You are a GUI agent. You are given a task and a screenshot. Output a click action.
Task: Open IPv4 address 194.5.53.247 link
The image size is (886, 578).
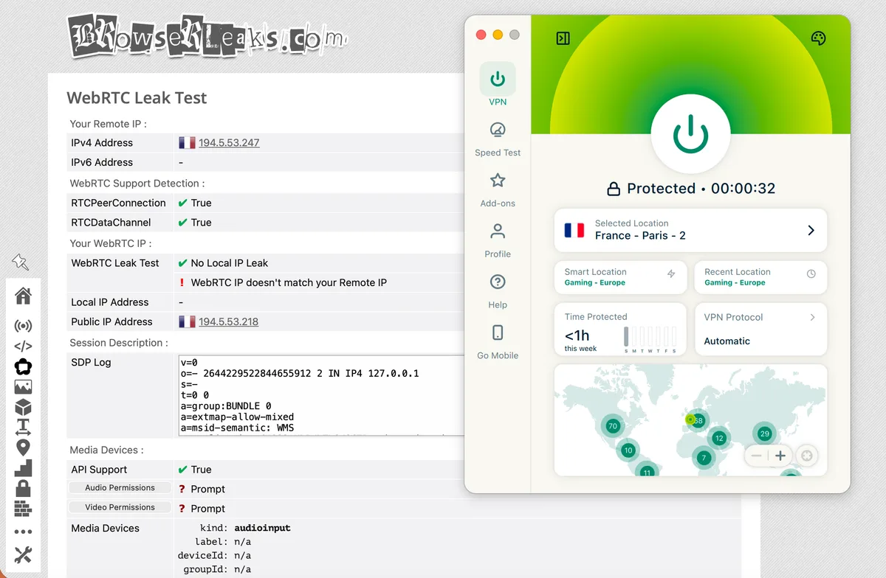(x=229, y=143)
